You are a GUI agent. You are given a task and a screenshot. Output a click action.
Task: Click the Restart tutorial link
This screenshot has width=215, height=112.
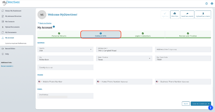click(7, 66)
